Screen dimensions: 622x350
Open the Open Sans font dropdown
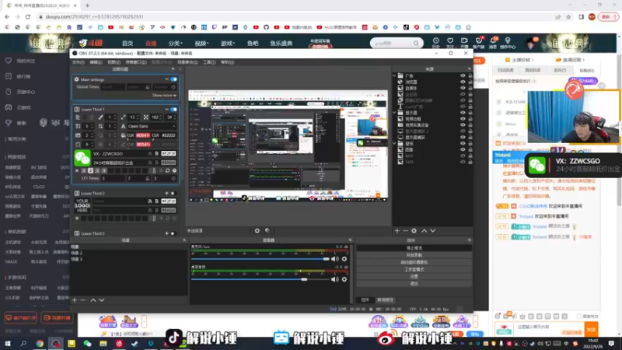click(151, 126)
